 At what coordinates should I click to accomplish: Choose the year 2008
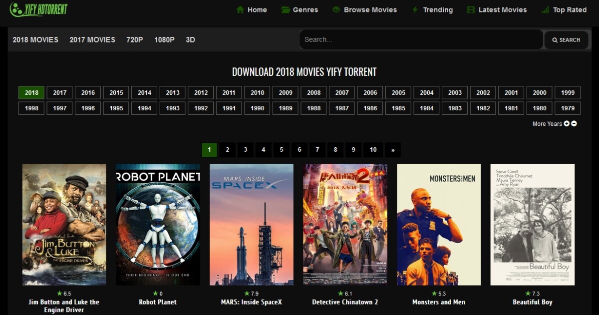[x=313, y=93]
